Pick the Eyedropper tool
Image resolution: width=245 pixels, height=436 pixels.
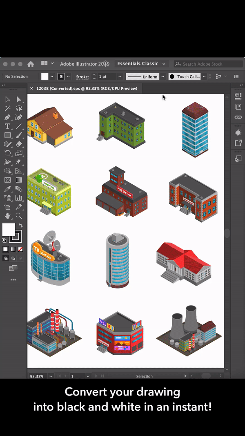pos(7,189)
